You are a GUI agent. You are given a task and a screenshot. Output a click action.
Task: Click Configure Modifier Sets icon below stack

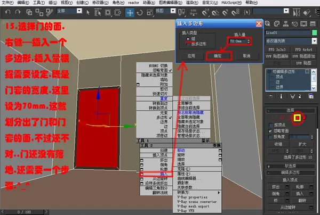tap(311, 96)
